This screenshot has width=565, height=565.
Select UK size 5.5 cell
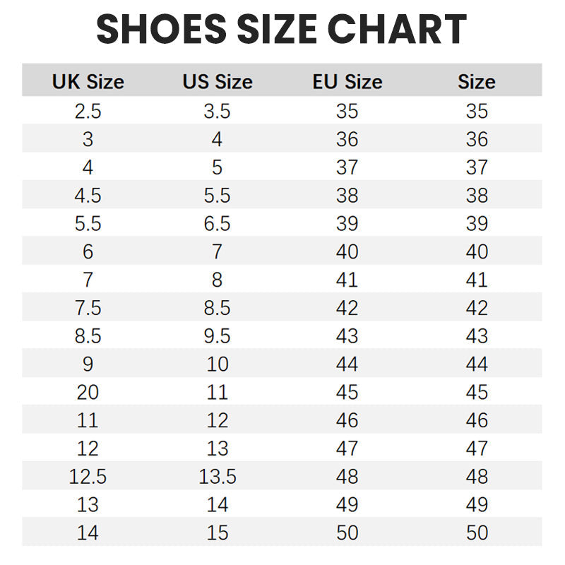[x=88, y=223]
